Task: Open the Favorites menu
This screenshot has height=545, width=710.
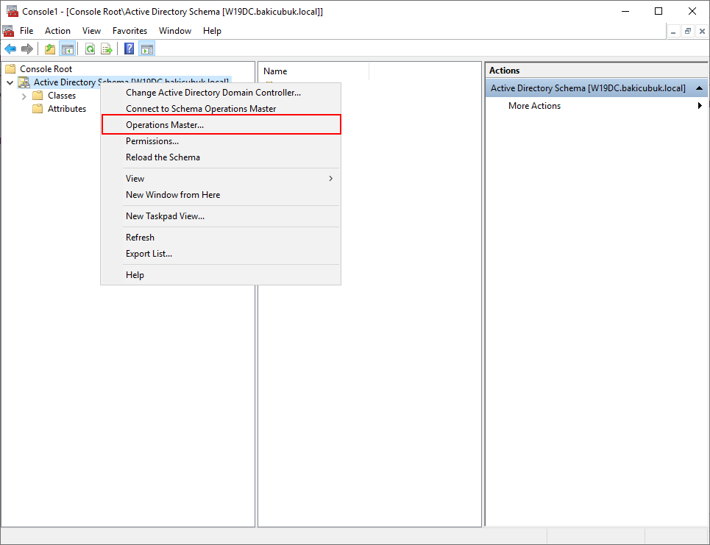Action: [x=130, y=31]
